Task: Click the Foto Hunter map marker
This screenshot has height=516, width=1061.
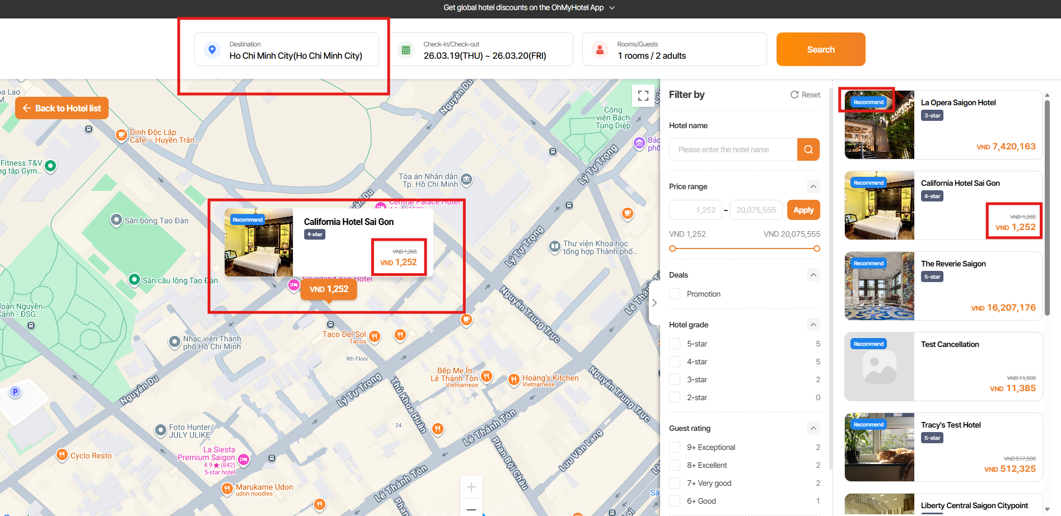Action: coord(161,430)
